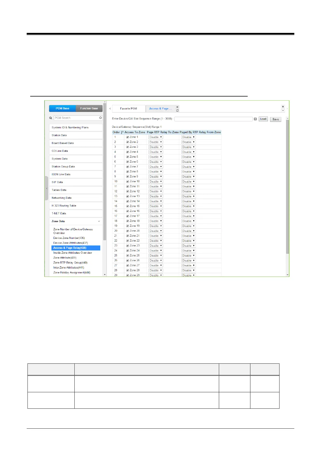
Task: Open the Board Based Data menu
Action: [x=76, y=143]
